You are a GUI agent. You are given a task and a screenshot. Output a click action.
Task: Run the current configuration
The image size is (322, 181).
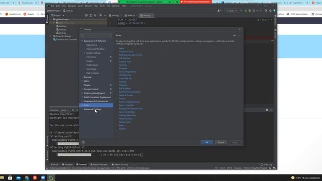[x=241, y=11]
